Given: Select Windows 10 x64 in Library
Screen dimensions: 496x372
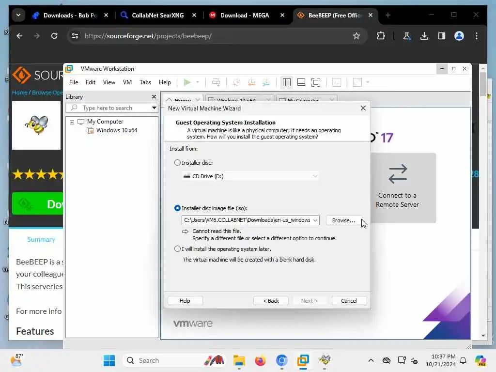Looking at the screenshot, I should click(x=116, y=130).
